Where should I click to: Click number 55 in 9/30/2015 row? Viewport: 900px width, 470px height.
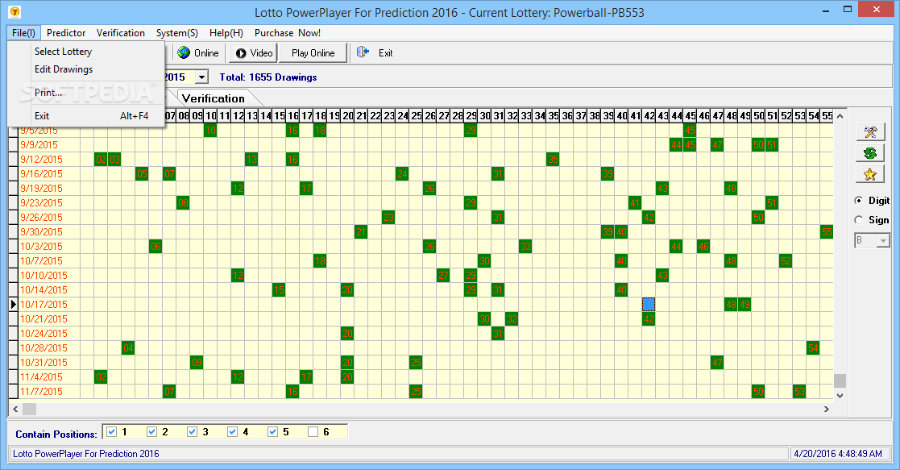click(827, 231)
